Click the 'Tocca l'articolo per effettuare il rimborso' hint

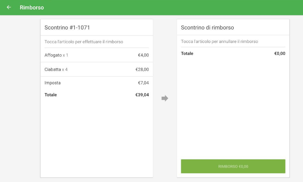(84, 42)
